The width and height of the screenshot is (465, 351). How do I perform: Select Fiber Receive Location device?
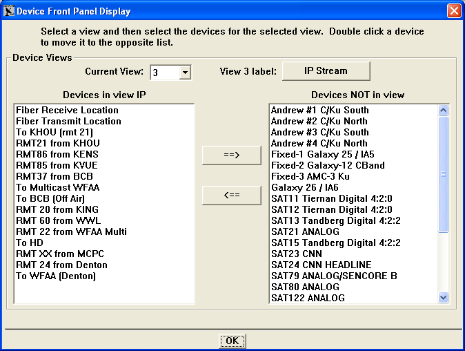click(x=67, y=111)
